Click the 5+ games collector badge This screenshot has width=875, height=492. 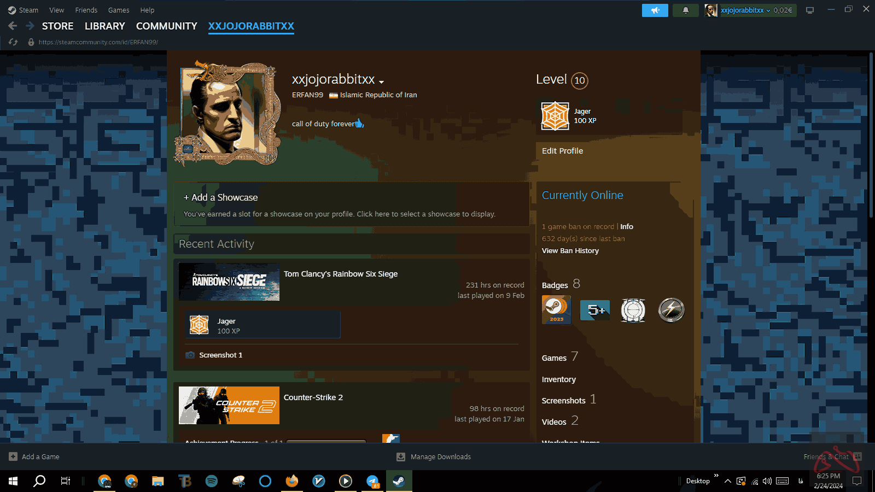(x=594, y=310)
